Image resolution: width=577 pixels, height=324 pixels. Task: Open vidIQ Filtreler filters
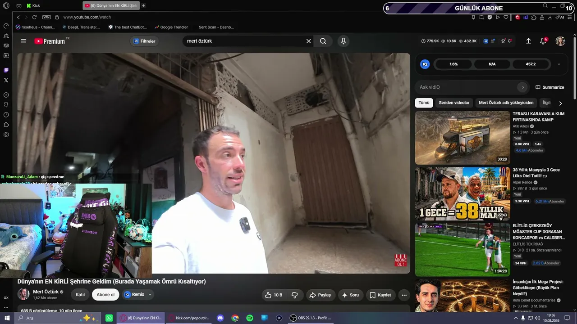click(x=144, y=41)
